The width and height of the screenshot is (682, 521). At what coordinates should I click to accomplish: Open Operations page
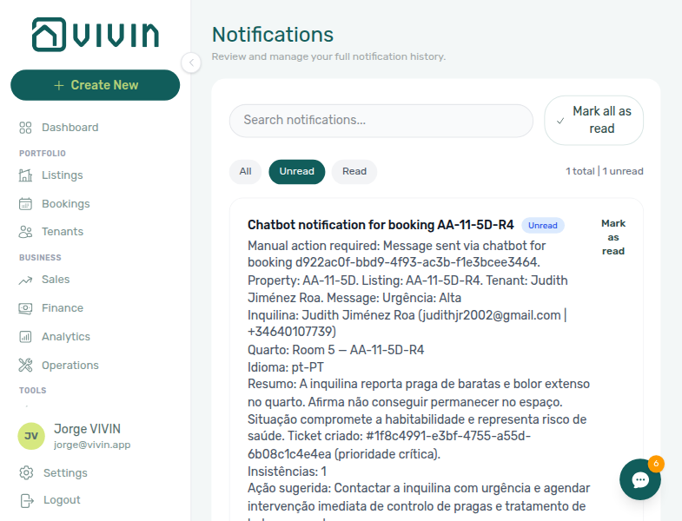[70, 366]
